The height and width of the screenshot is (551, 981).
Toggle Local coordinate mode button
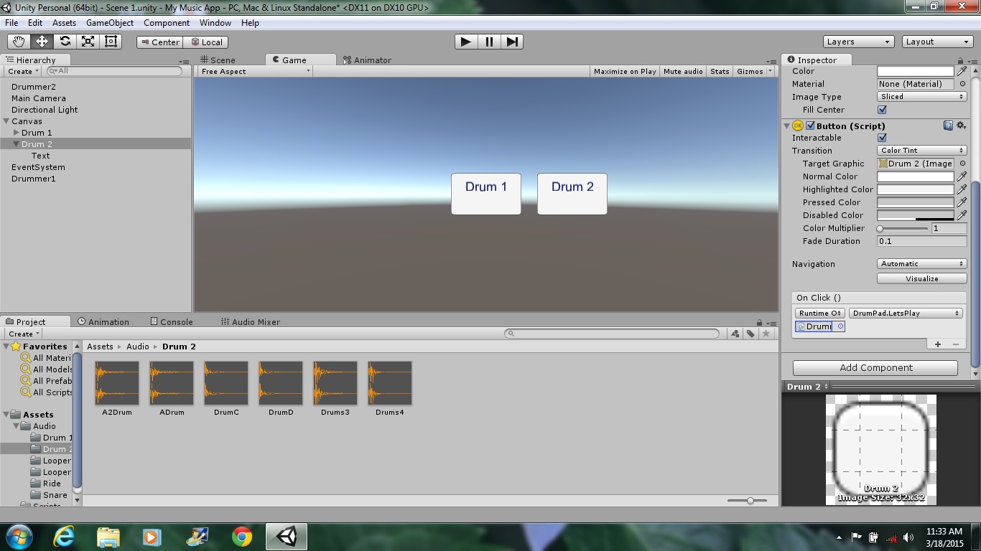(x=206, y=42)
